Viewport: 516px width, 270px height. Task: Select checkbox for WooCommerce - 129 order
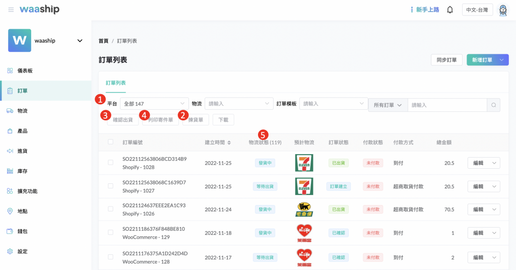pos(110,233)
